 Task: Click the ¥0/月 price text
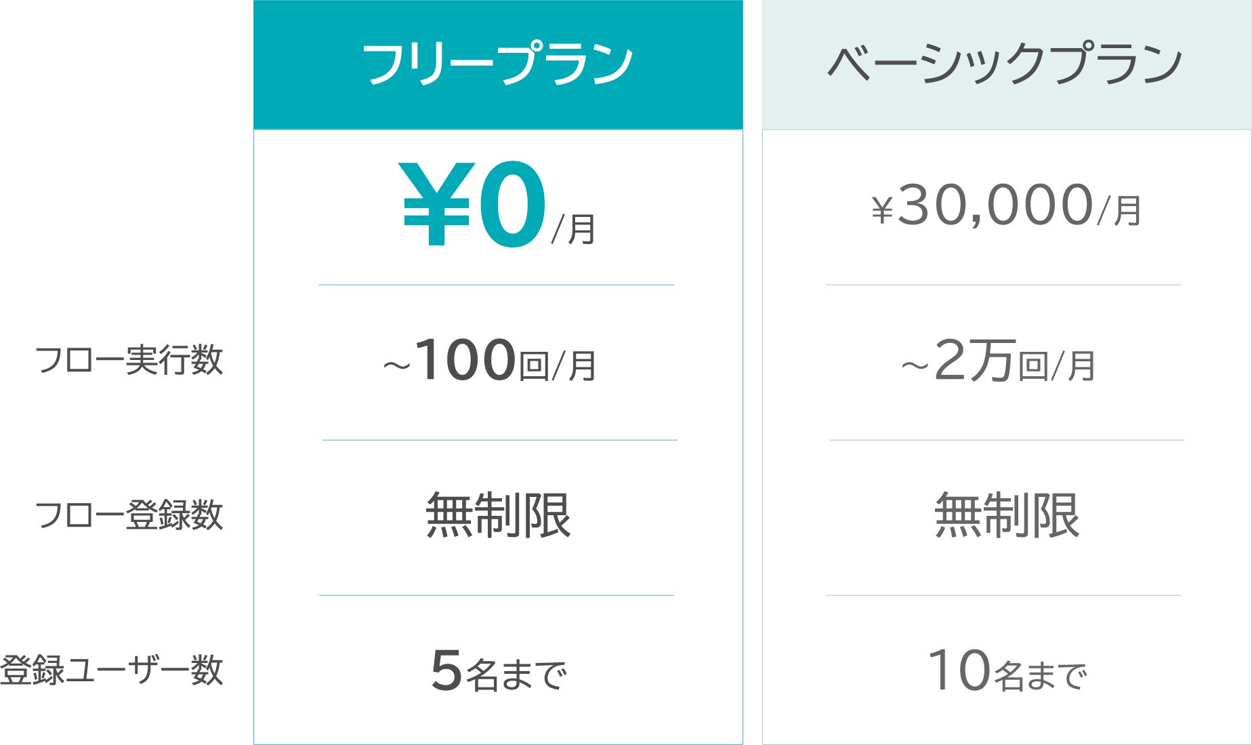point(498,206)
